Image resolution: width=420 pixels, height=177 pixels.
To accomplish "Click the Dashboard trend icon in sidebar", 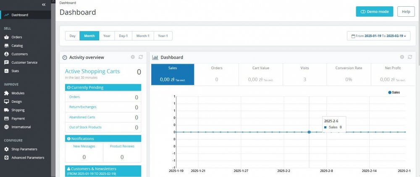I will (x=6, y=15).
